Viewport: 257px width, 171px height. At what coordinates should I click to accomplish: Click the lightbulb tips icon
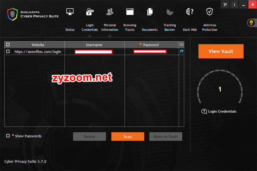tap(251, 23)
